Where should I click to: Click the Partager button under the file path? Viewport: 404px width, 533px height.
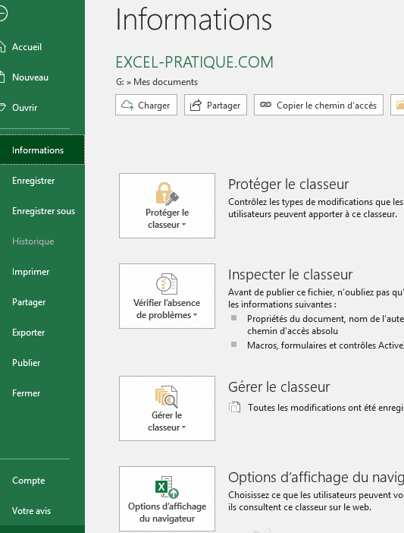[x=215, y=105]
